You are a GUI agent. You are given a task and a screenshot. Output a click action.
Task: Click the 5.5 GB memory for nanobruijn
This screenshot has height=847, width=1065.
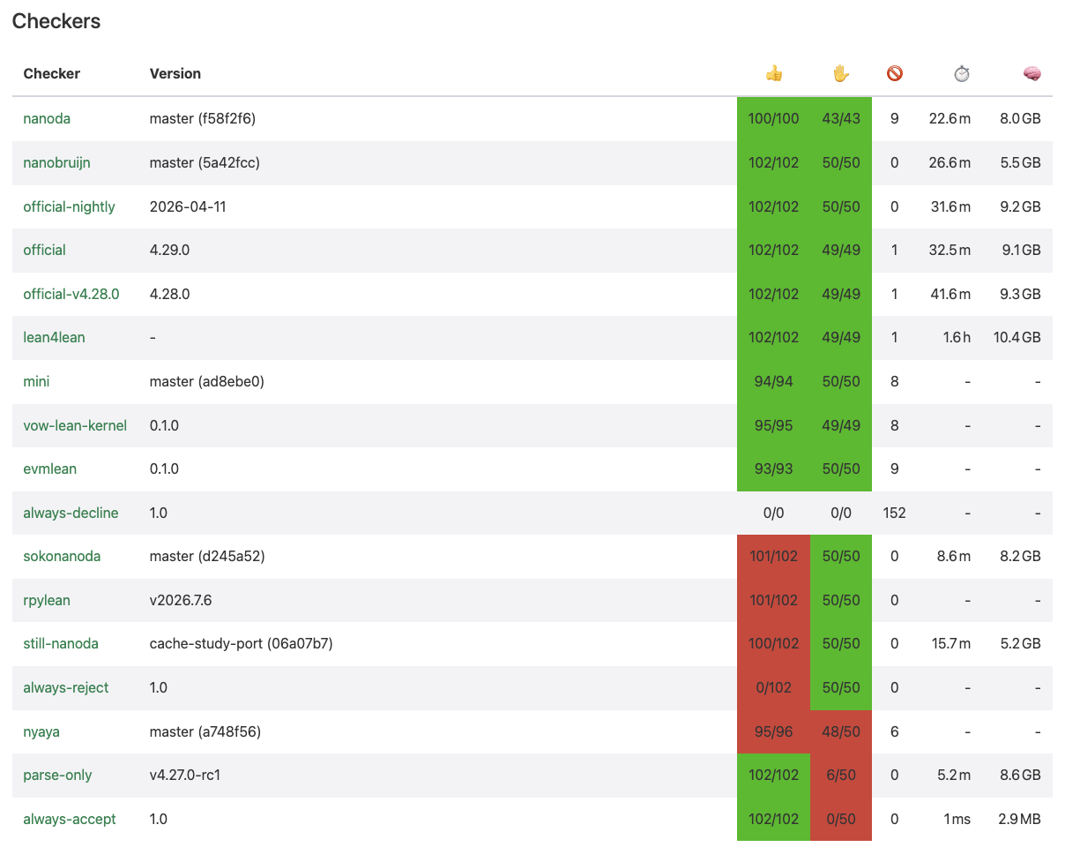pos(1020,162)
